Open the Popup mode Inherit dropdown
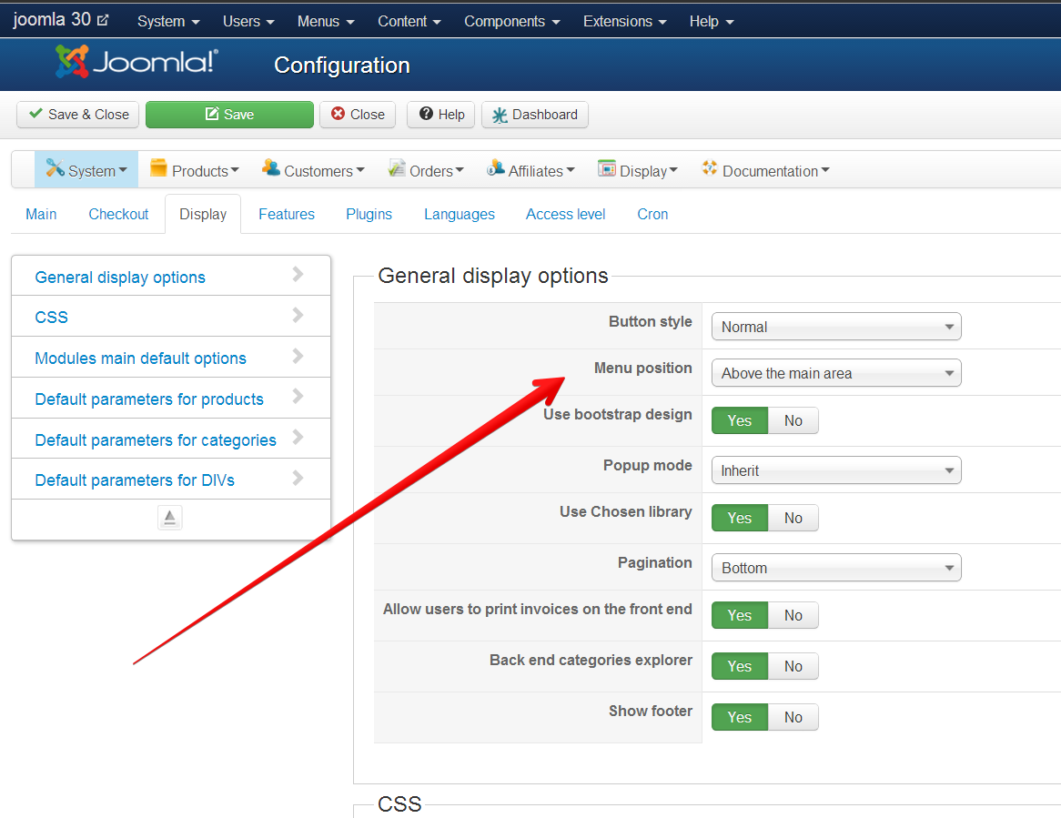 835,470
